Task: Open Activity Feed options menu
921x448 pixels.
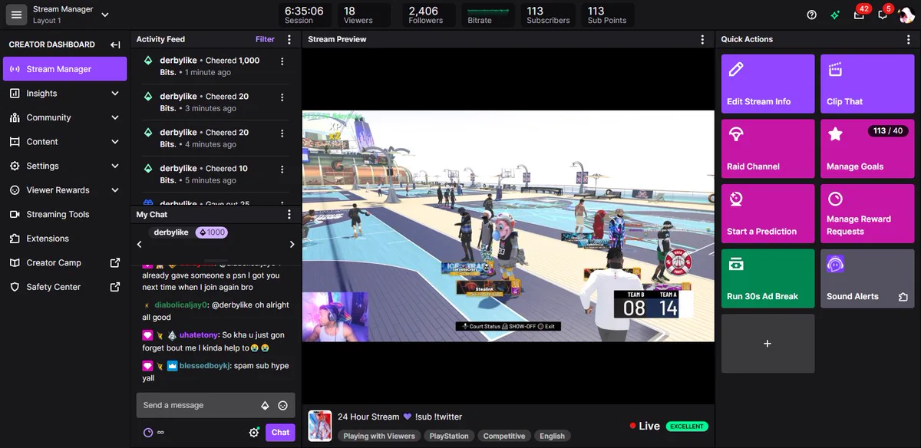Action: (x=289, y=39)
